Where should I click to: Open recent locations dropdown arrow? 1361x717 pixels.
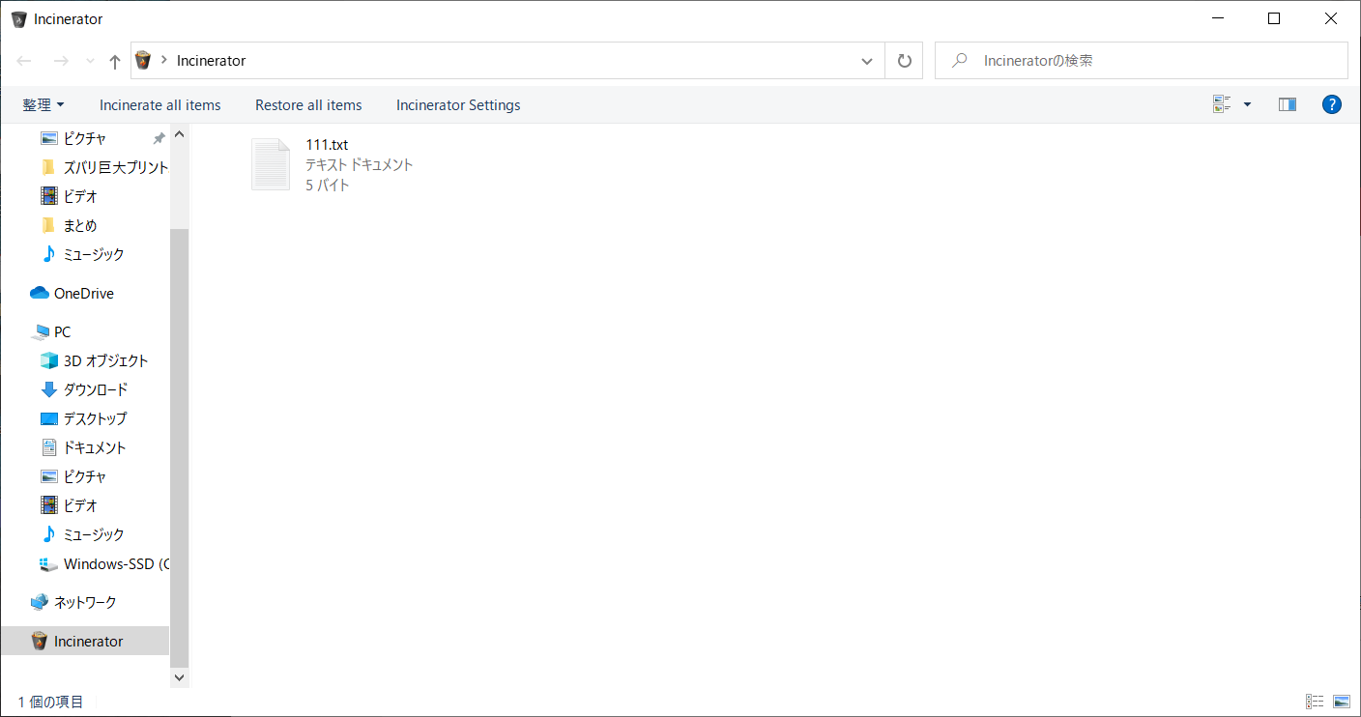point(90,61)
